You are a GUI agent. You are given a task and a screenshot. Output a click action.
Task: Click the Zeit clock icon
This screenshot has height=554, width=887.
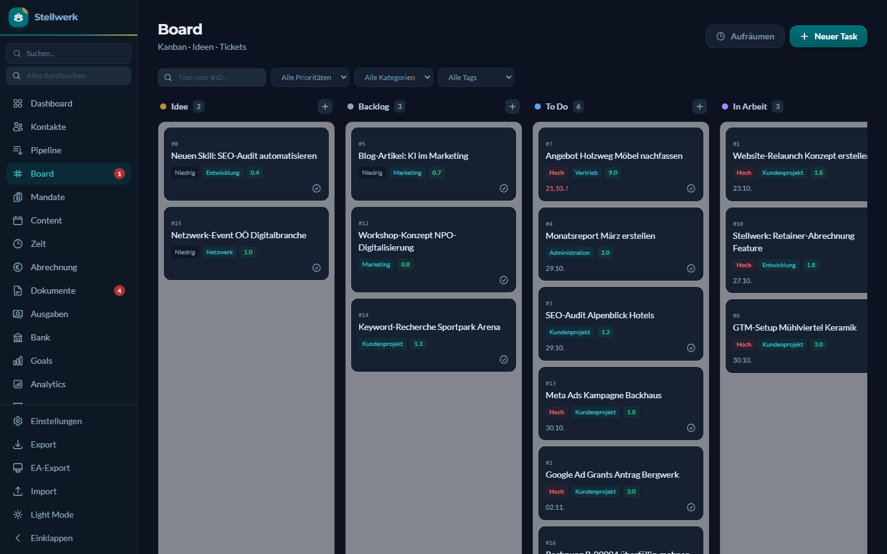18,244
